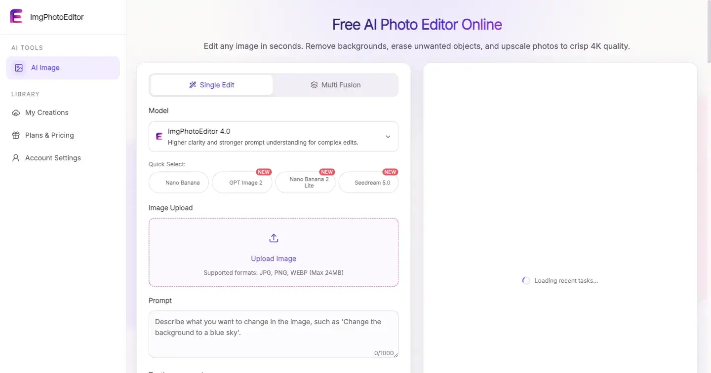Viewport: 711px width, 373px height.
Task: Click the NEW badge on GPT Image 2
Action: point(264,172)
